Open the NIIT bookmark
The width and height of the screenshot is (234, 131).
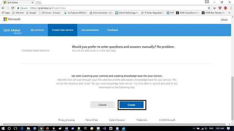(170, 13)
